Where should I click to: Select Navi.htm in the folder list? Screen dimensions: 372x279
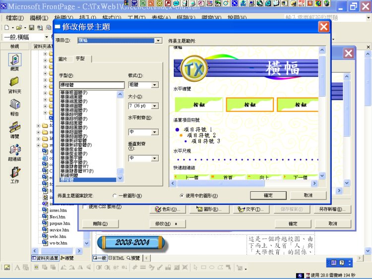[x=57, y=217]
